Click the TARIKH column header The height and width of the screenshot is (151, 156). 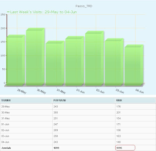pyautogui.click(x=6, y=100)
